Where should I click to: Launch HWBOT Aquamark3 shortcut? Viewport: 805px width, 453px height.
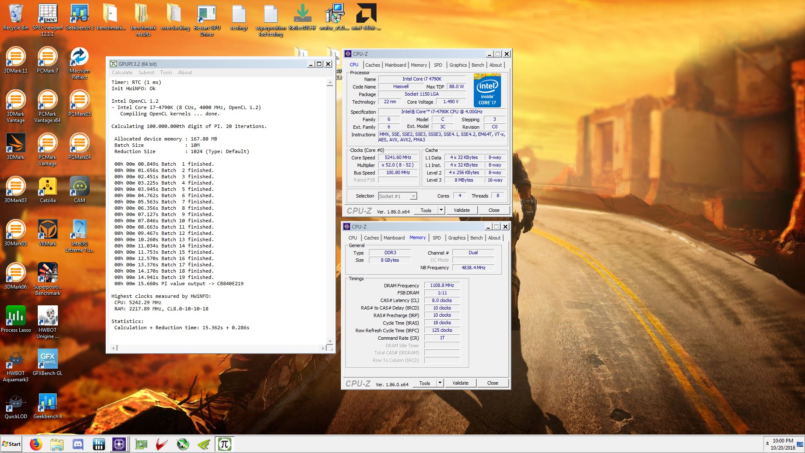[x=16, y=365]
